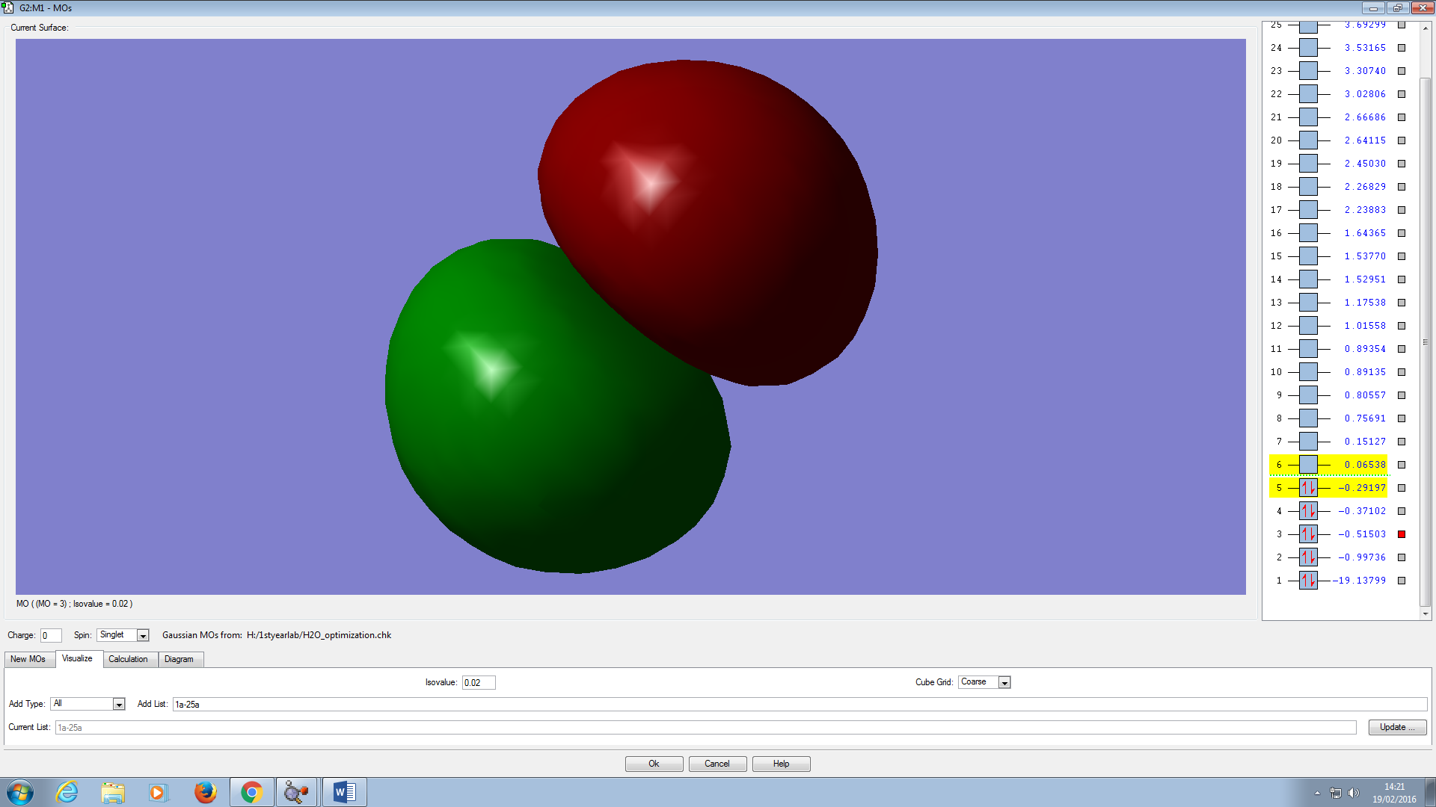Expand the Spin Singlet dropdown

click(143, 636)
